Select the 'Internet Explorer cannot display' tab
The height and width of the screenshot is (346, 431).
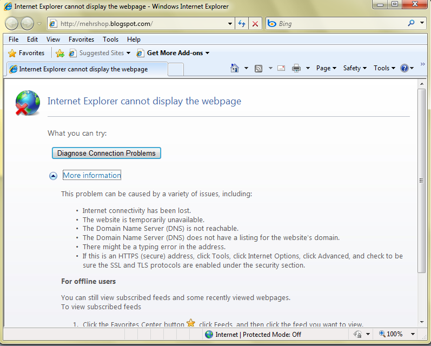click(x=87, y=69)
